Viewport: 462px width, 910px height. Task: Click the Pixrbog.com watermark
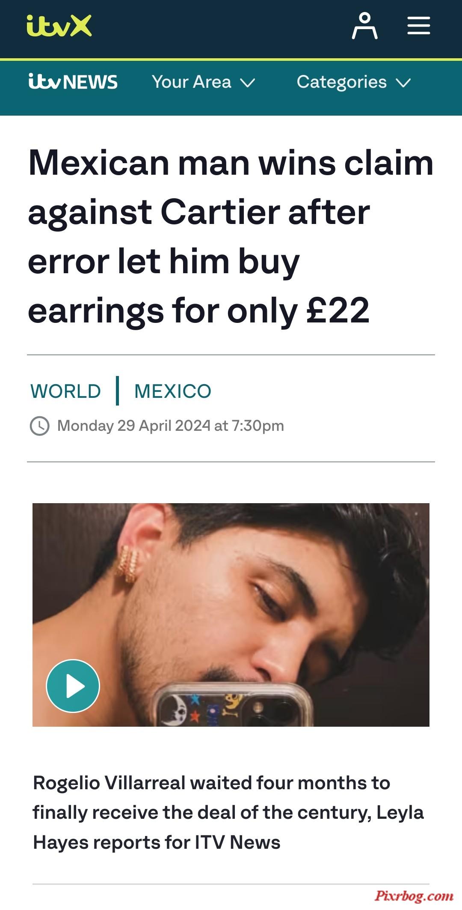[414, 896]
